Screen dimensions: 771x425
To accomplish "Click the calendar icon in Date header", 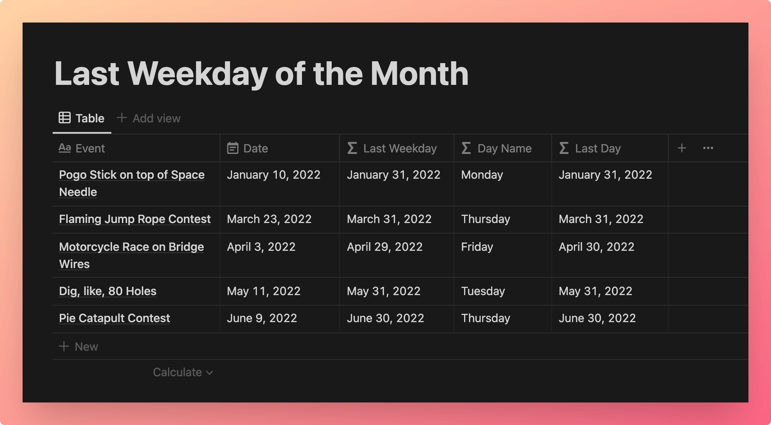I will [233, 148].
